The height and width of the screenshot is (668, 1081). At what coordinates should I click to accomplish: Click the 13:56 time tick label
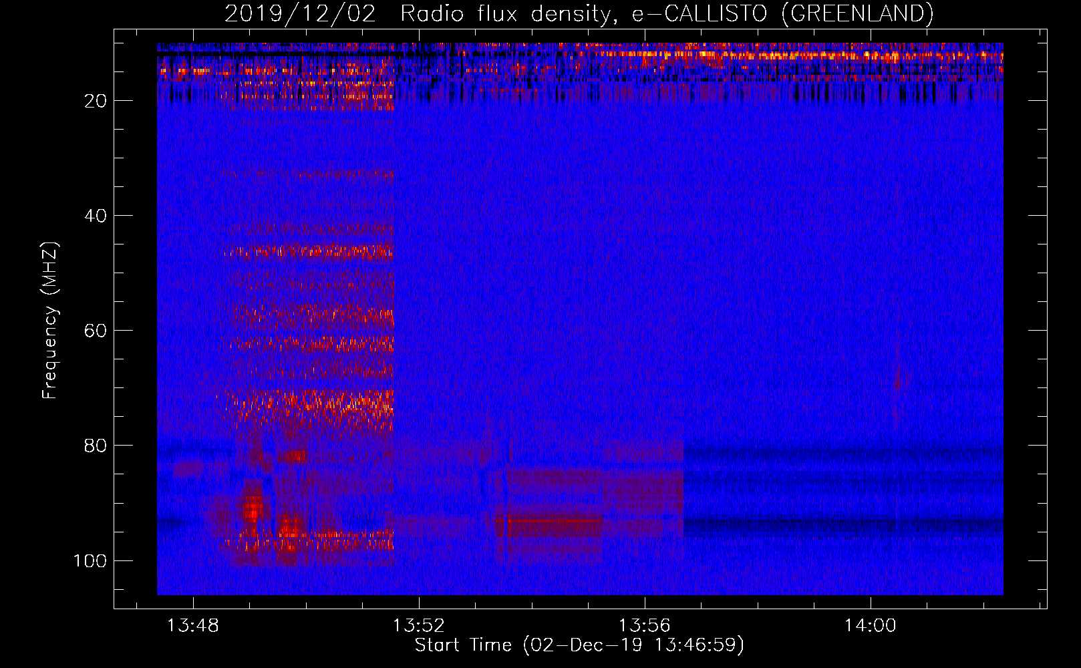[x=645, y=626]
